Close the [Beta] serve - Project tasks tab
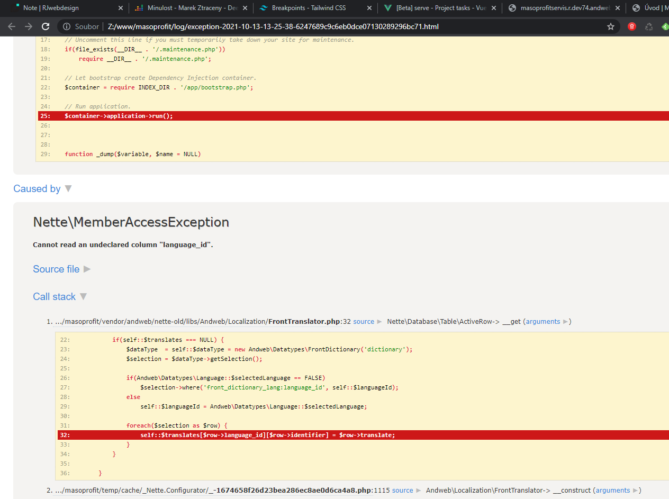Viewport: 669px width, 499px height. pyautogui.click(x=493, y=8)
